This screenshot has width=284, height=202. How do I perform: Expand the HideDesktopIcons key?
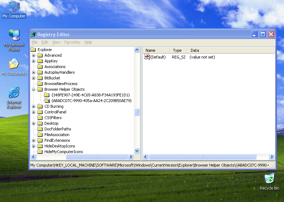[33, 146]
